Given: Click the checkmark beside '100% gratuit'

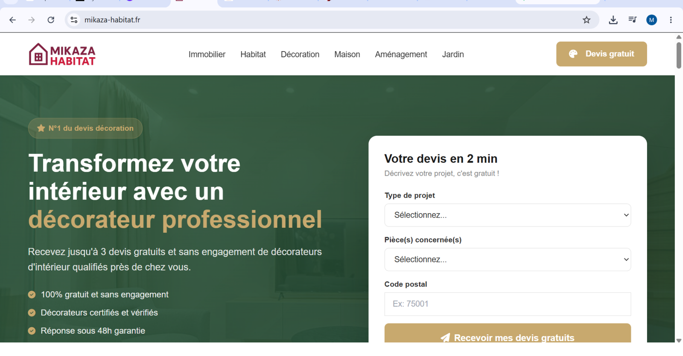Looking at the screenshot, I should point(32,295).
